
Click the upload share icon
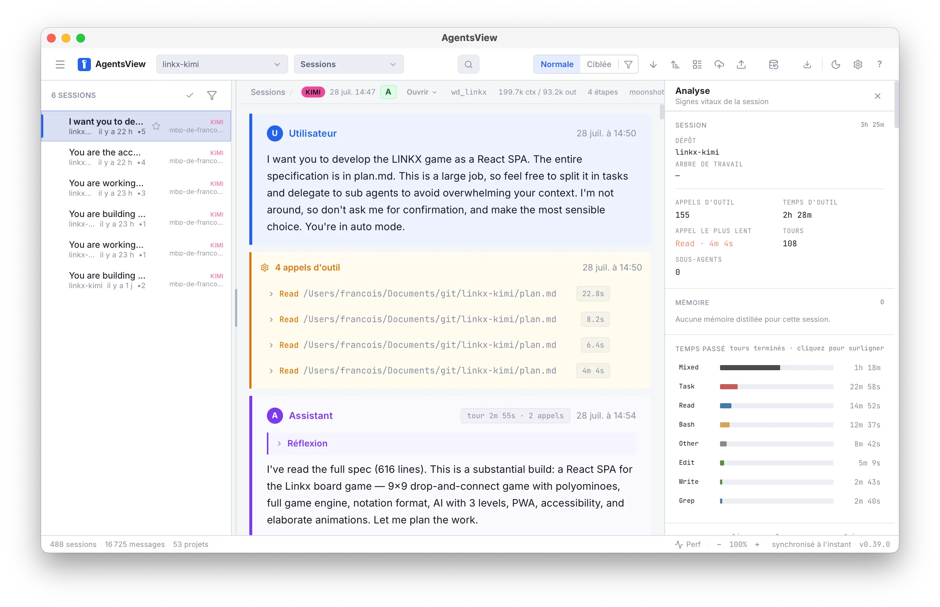pyautogui.click(x=741, y=64)
